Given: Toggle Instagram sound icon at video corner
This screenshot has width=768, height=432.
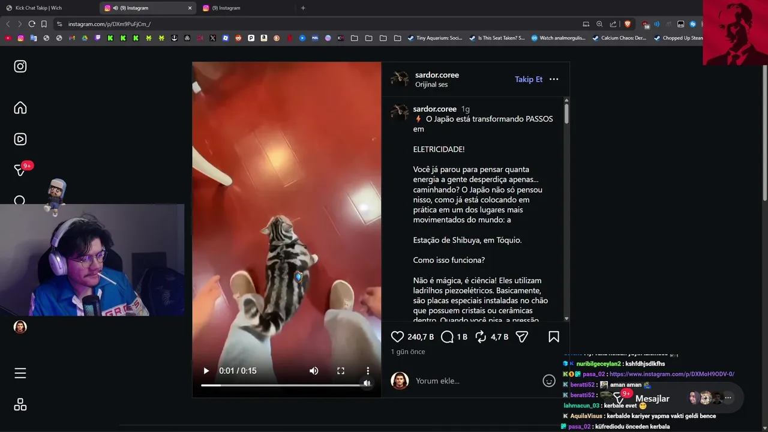Looking at the screenshot, I should pos(367,383).
